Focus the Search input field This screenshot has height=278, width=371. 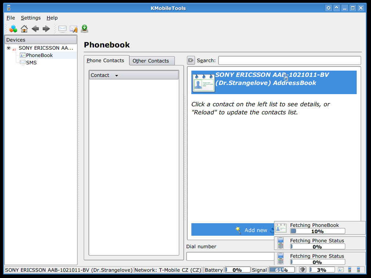[x=289, y=60]
